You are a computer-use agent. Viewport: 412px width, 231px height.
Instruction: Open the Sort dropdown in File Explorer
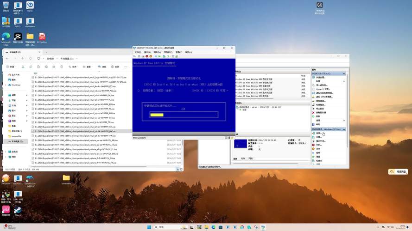(x=73, y=67)
